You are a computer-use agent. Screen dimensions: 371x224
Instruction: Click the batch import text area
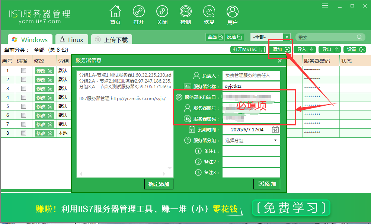pos(125,124)
